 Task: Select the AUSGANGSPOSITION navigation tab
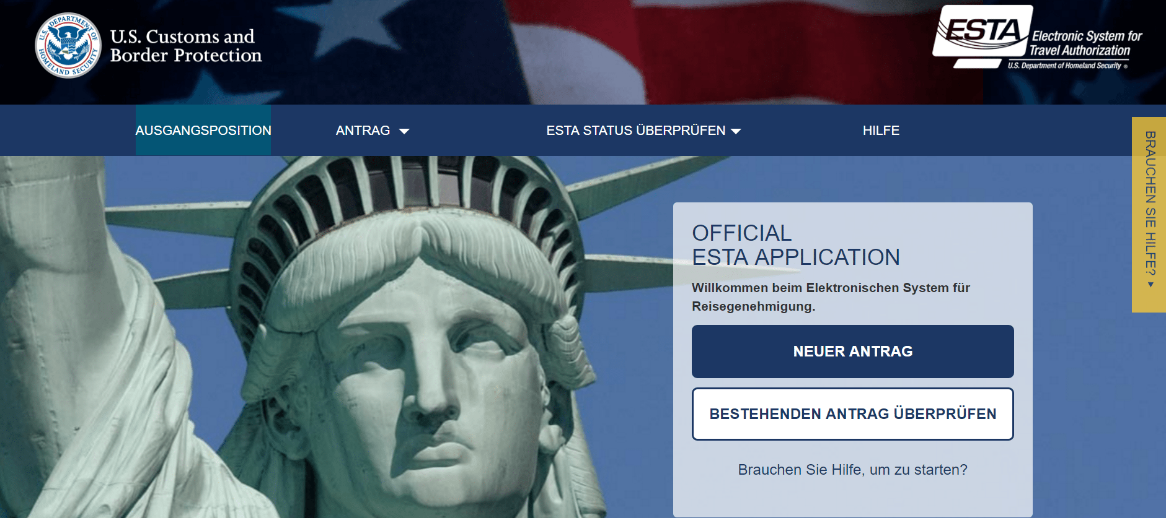(203, 131)
